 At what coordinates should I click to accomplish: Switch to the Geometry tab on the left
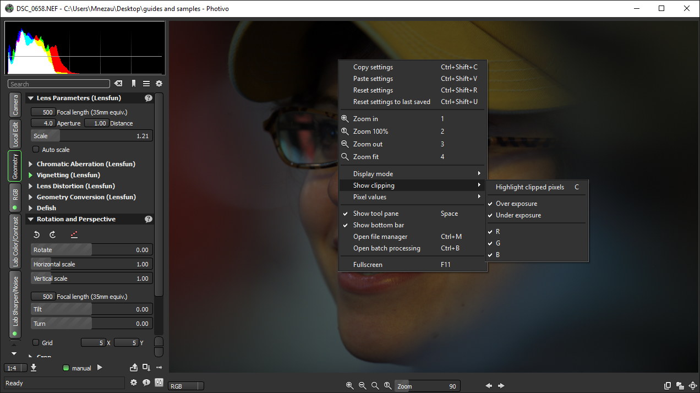click(x=15, y=164)
